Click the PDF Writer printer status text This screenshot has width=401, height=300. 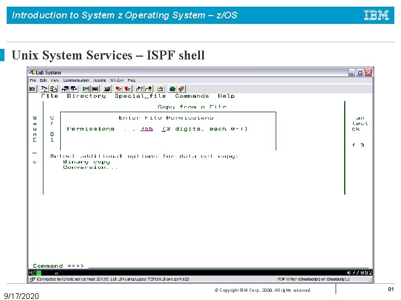[314, 279]
